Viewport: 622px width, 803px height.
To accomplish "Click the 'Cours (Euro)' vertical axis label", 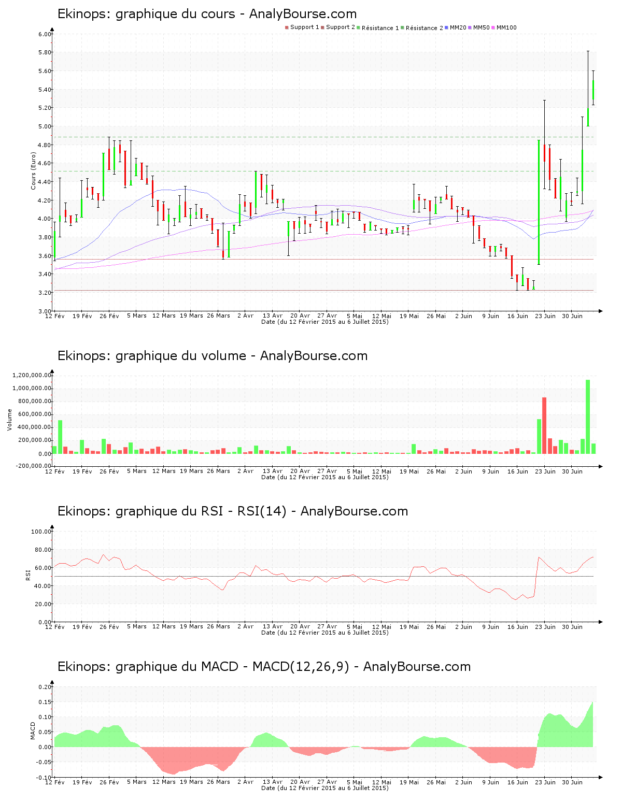I will 34,171.
